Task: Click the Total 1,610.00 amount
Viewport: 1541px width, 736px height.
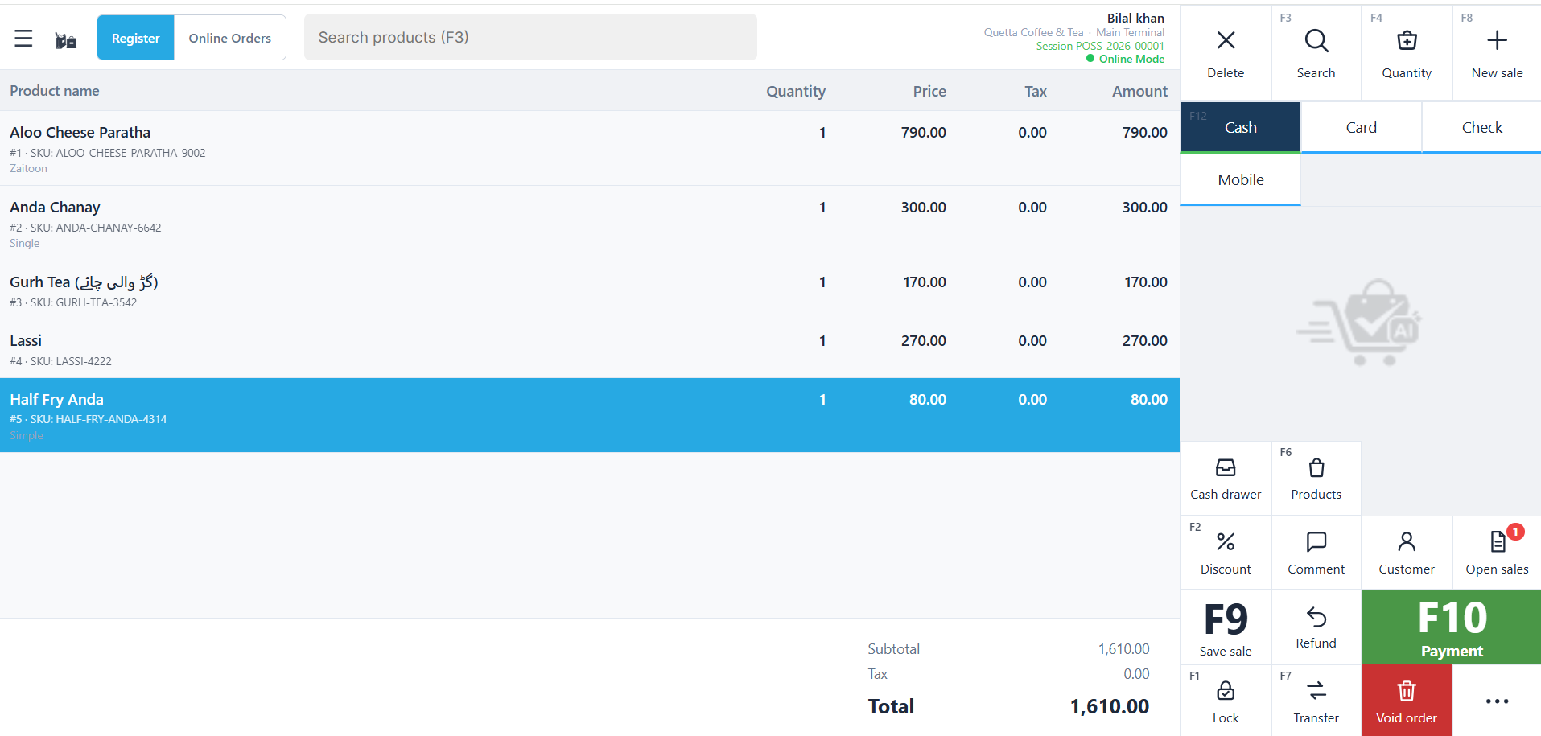Action: [x=1109, y=706]
